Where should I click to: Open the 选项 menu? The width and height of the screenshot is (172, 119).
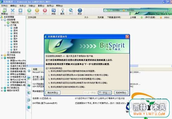pos(50,6)
